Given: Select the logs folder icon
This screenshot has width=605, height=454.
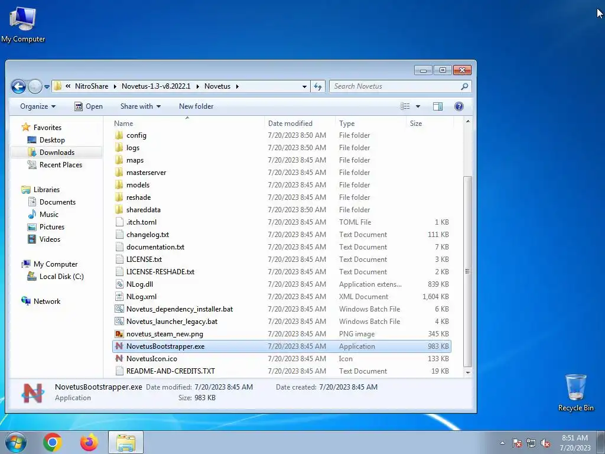Looking at the screenshot, I should pos(119,147).
